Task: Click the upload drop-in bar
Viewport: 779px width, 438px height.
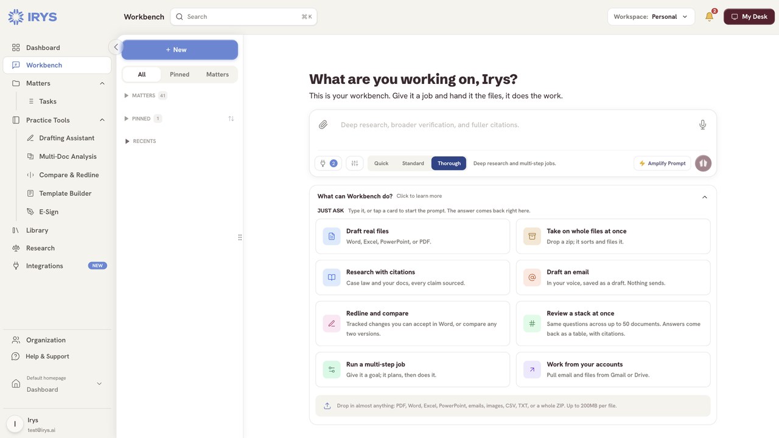Action: coord(513,406)
